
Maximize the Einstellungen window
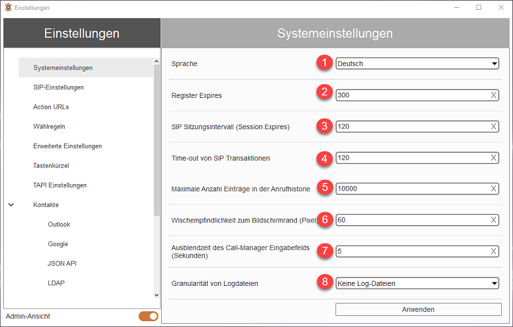click(478, 7)
